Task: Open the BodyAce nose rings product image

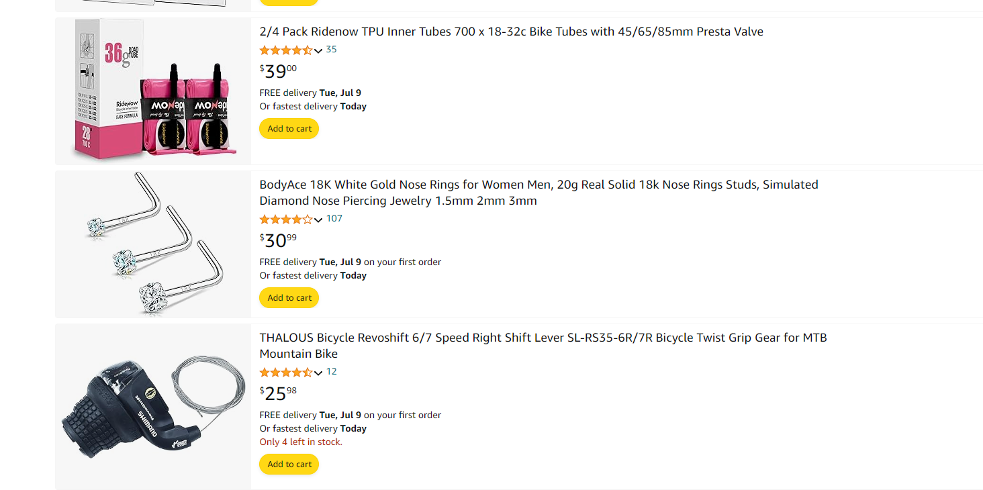Action: pos(153,244)
